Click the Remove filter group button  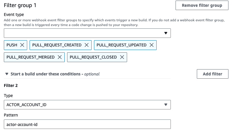[202, 5]
